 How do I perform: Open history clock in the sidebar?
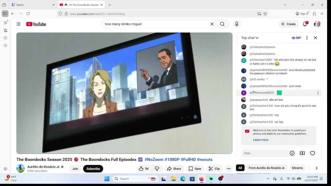[5, 38]
